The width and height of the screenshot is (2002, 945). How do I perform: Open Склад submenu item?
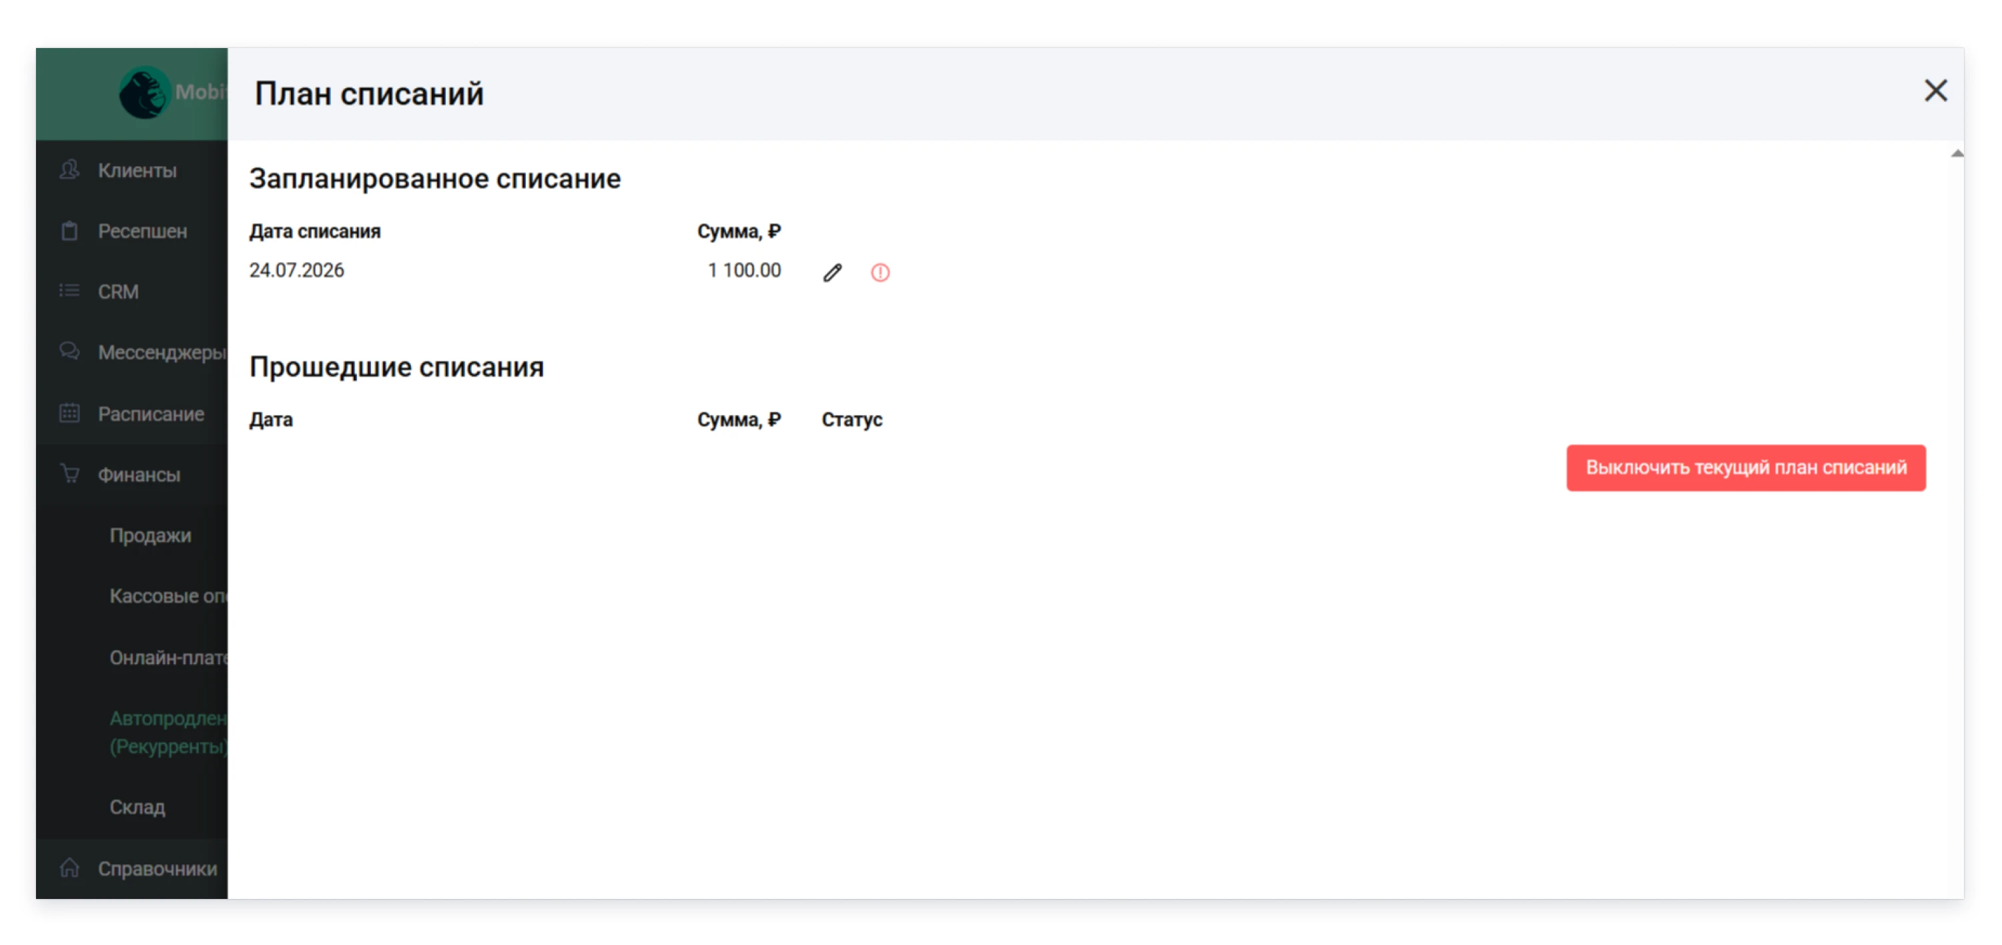tap(137, 807)
